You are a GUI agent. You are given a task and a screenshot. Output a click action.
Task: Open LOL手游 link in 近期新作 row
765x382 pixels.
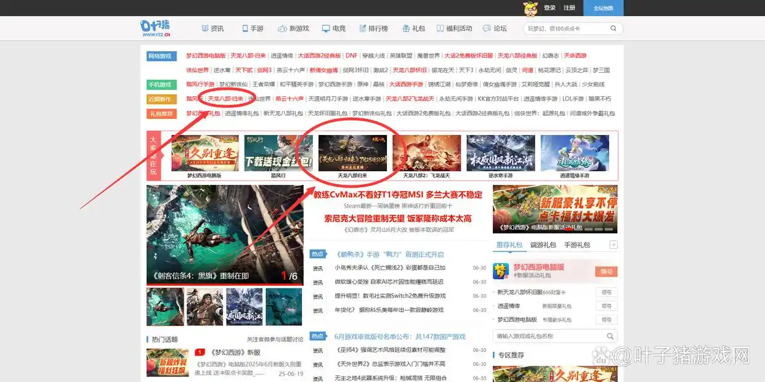[573, 99]
